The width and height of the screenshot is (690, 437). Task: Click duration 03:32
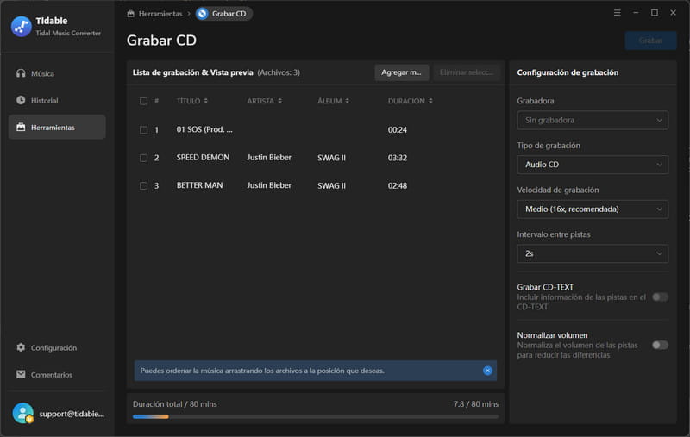pyautogui.click(x=397, y=158)
